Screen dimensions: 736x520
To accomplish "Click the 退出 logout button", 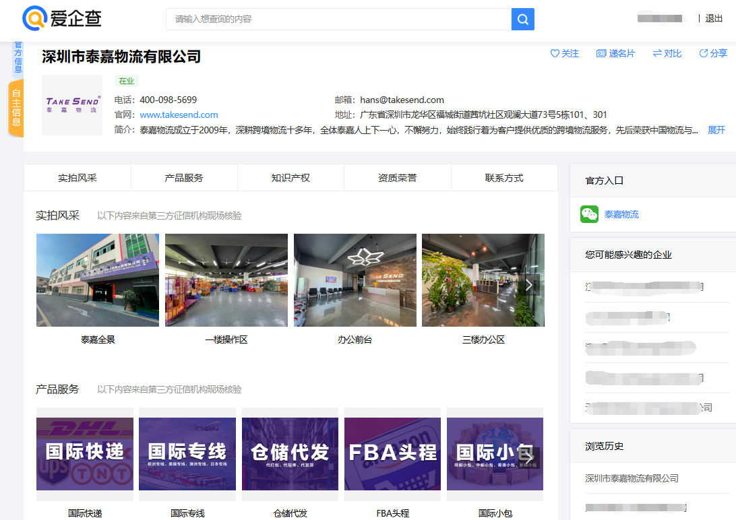I will [x=714, y=18].
